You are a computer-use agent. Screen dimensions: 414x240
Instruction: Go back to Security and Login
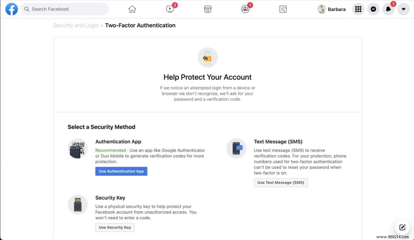pyautogui.click(x=76, y=25)
